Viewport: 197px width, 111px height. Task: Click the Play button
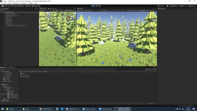[93, 6]
